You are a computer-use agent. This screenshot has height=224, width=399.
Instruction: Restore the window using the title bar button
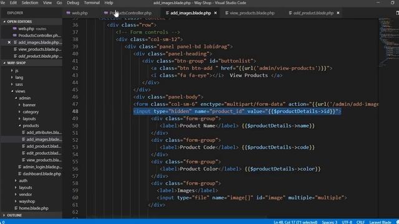[x=392, y=2]
